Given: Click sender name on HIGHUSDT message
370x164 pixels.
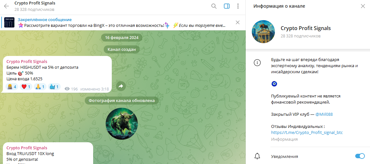Looking at the screenshot, I should tap(27, 62).
